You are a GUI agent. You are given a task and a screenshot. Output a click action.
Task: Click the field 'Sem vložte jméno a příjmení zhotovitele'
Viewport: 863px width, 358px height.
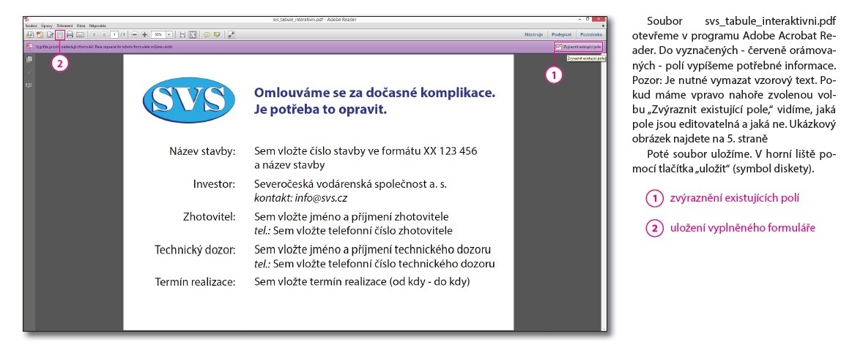pos(351,216)
